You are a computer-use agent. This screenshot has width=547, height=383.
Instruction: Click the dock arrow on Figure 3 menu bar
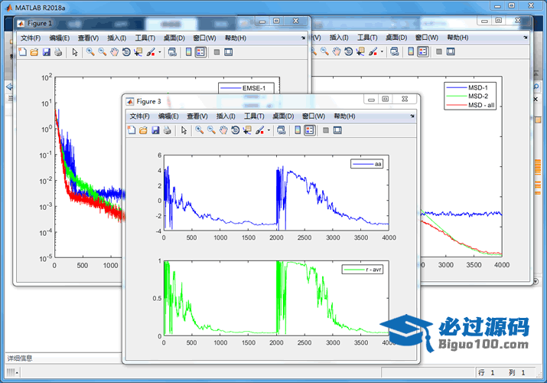point(410,116)
